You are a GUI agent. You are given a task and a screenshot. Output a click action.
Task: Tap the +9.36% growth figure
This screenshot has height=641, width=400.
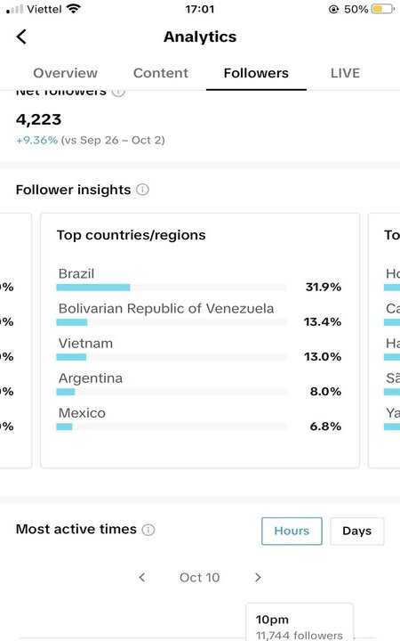[x=36, y=141]
